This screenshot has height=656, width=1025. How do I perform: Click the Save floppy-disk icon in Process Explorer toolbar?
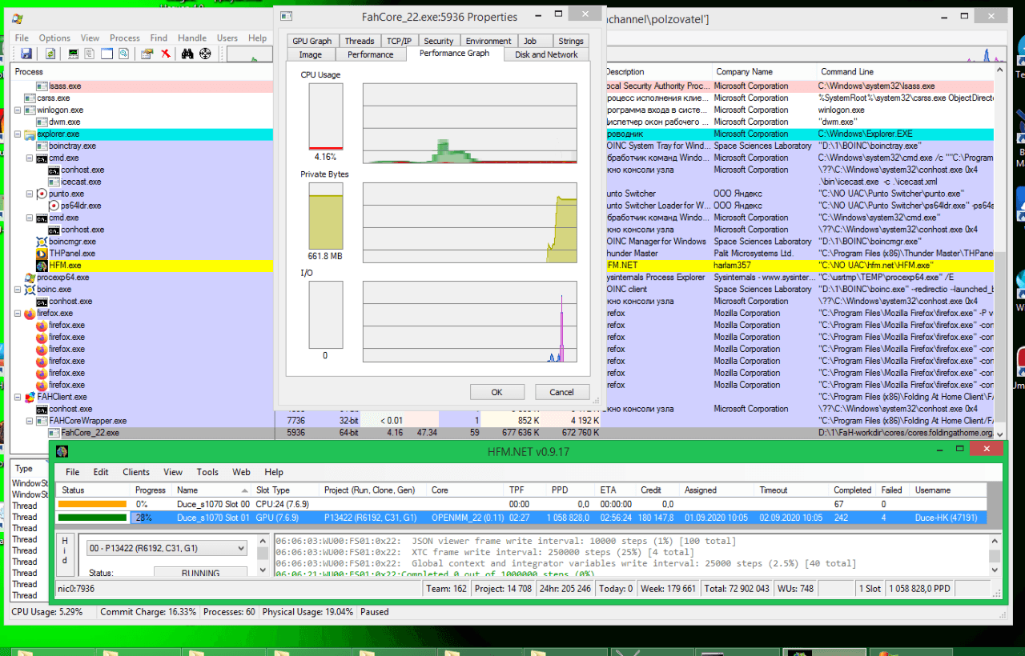(x=26, y=54)
